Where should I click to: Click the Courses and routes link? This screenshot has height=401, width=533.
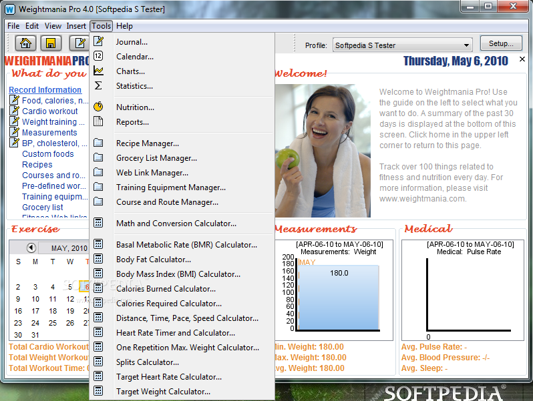pyautogui.click(x=53, y=175)
